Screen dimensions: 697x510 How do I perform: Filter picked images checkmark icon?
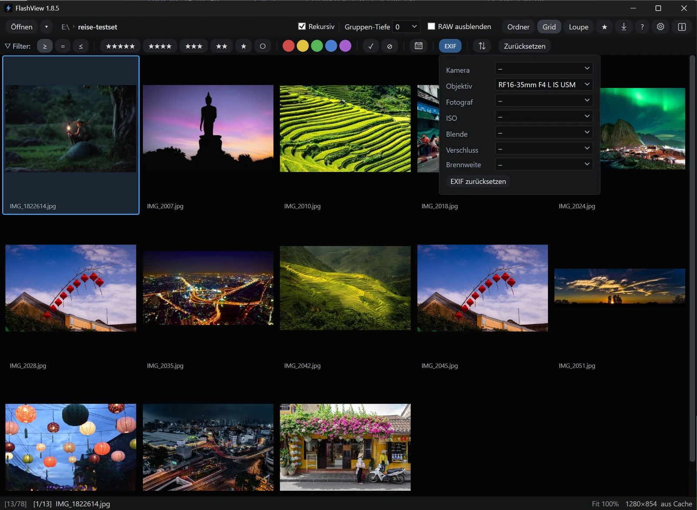click(371, 46)
